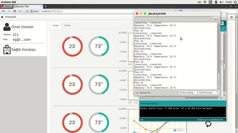Screen dimensions: 238x133
Task: Toggle the Autoscroll checkbox
Action: click(137, 93)
